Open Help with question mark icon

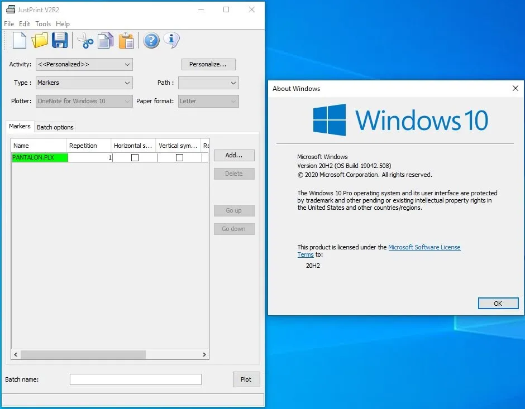coord(151,40)
